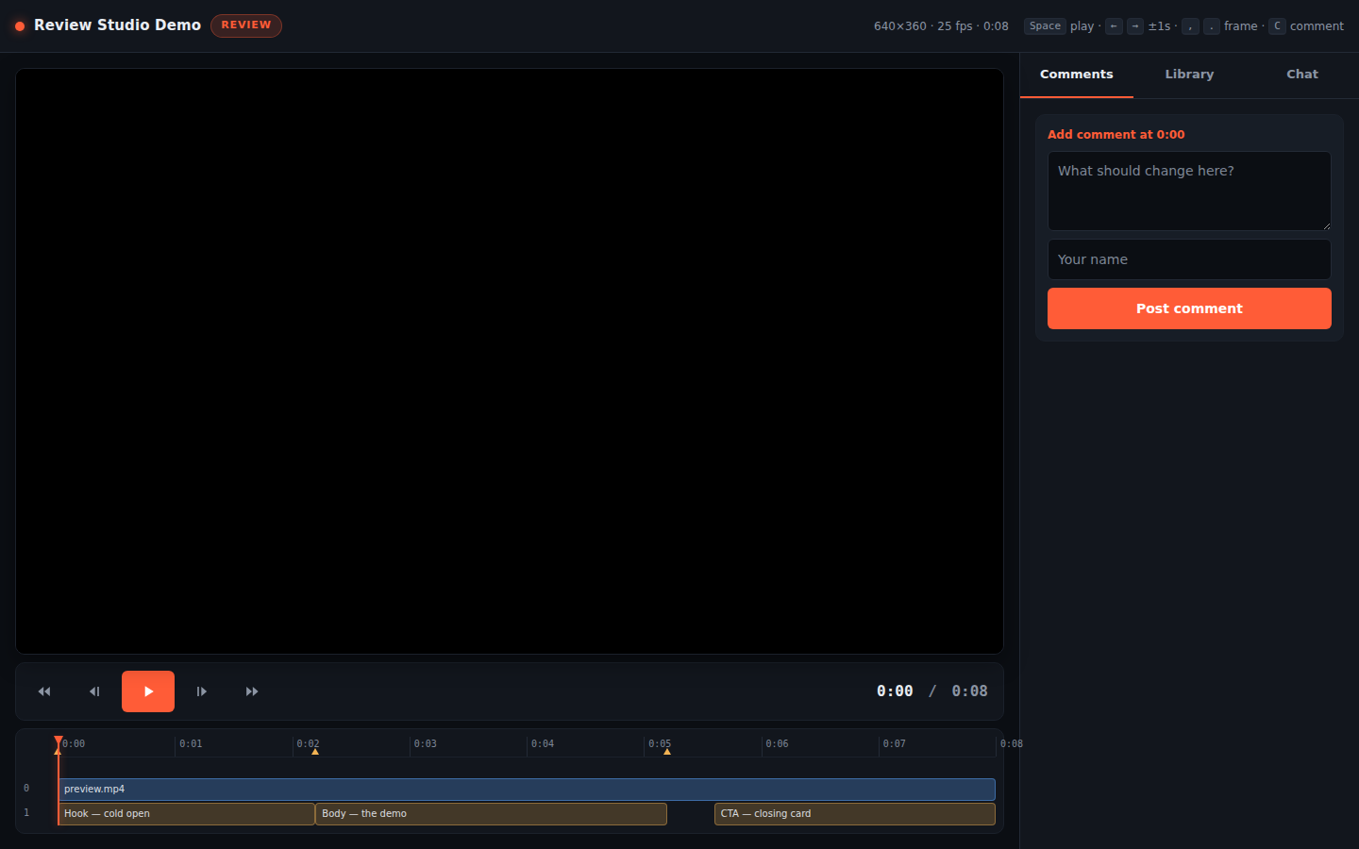
Task: Click the 0:07 tick on timeline ruler
Action: point(894,744)
